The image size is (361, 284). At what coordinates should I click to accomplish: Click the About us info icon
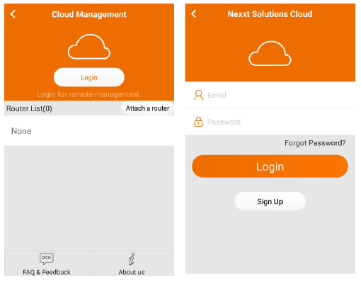(132, 259)
